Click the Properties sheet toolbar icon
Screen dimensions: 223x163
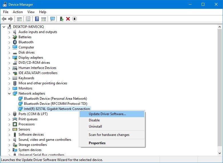coord(28,19)
